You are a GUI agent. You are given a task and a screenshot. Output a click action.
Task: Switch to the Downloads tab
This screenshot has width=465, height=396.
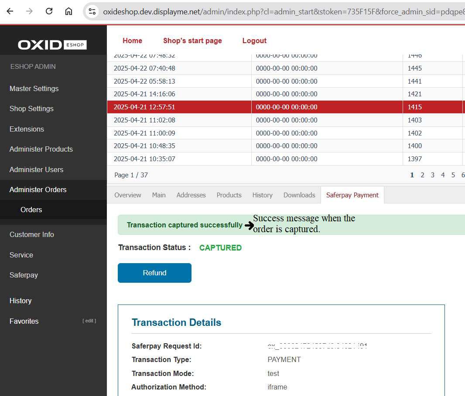(299, 195)
